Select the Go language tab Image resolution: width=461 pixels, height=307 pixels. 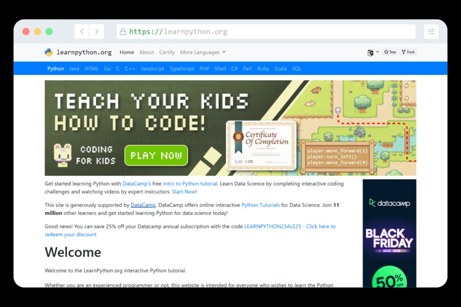click(107, 69)
